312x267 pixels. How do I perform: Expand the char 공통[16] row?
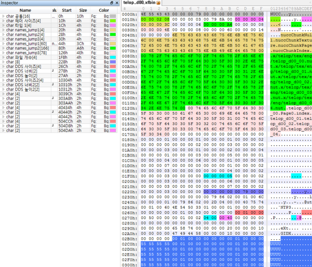coord(3,16)
